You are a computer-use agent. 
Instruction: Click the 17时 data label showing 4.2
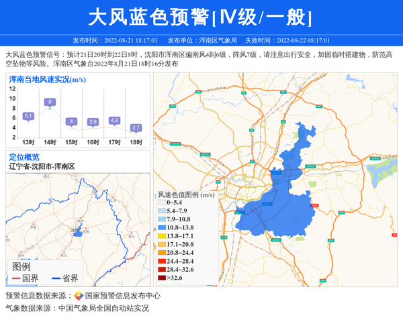(x=114, y=120)
